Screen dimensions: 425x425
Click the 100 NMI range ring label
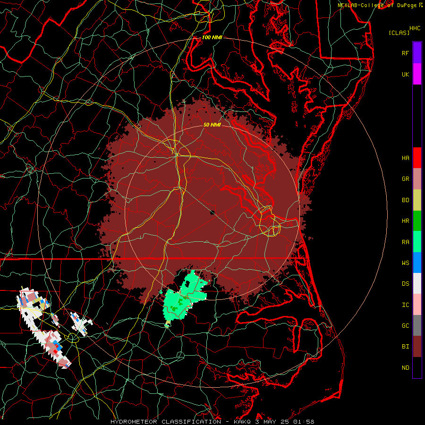pos(212,37)
